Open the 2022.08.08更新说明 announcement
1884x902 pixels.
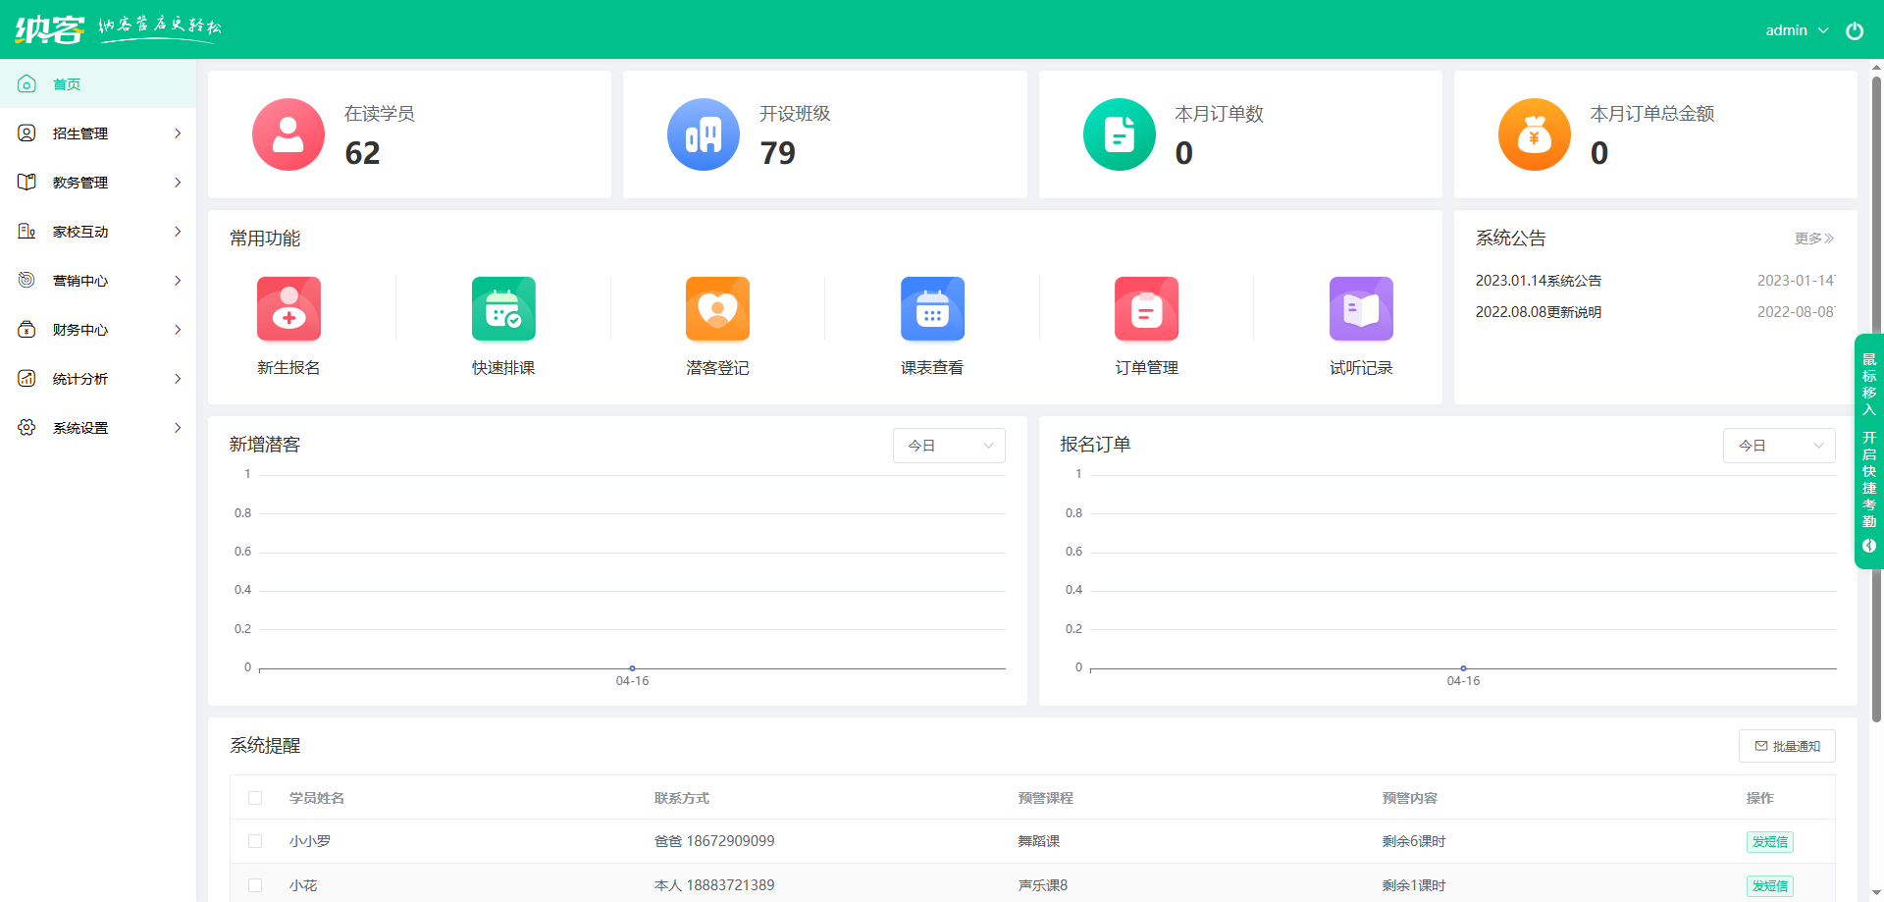pyautogui.click(x=1538, y=312)
